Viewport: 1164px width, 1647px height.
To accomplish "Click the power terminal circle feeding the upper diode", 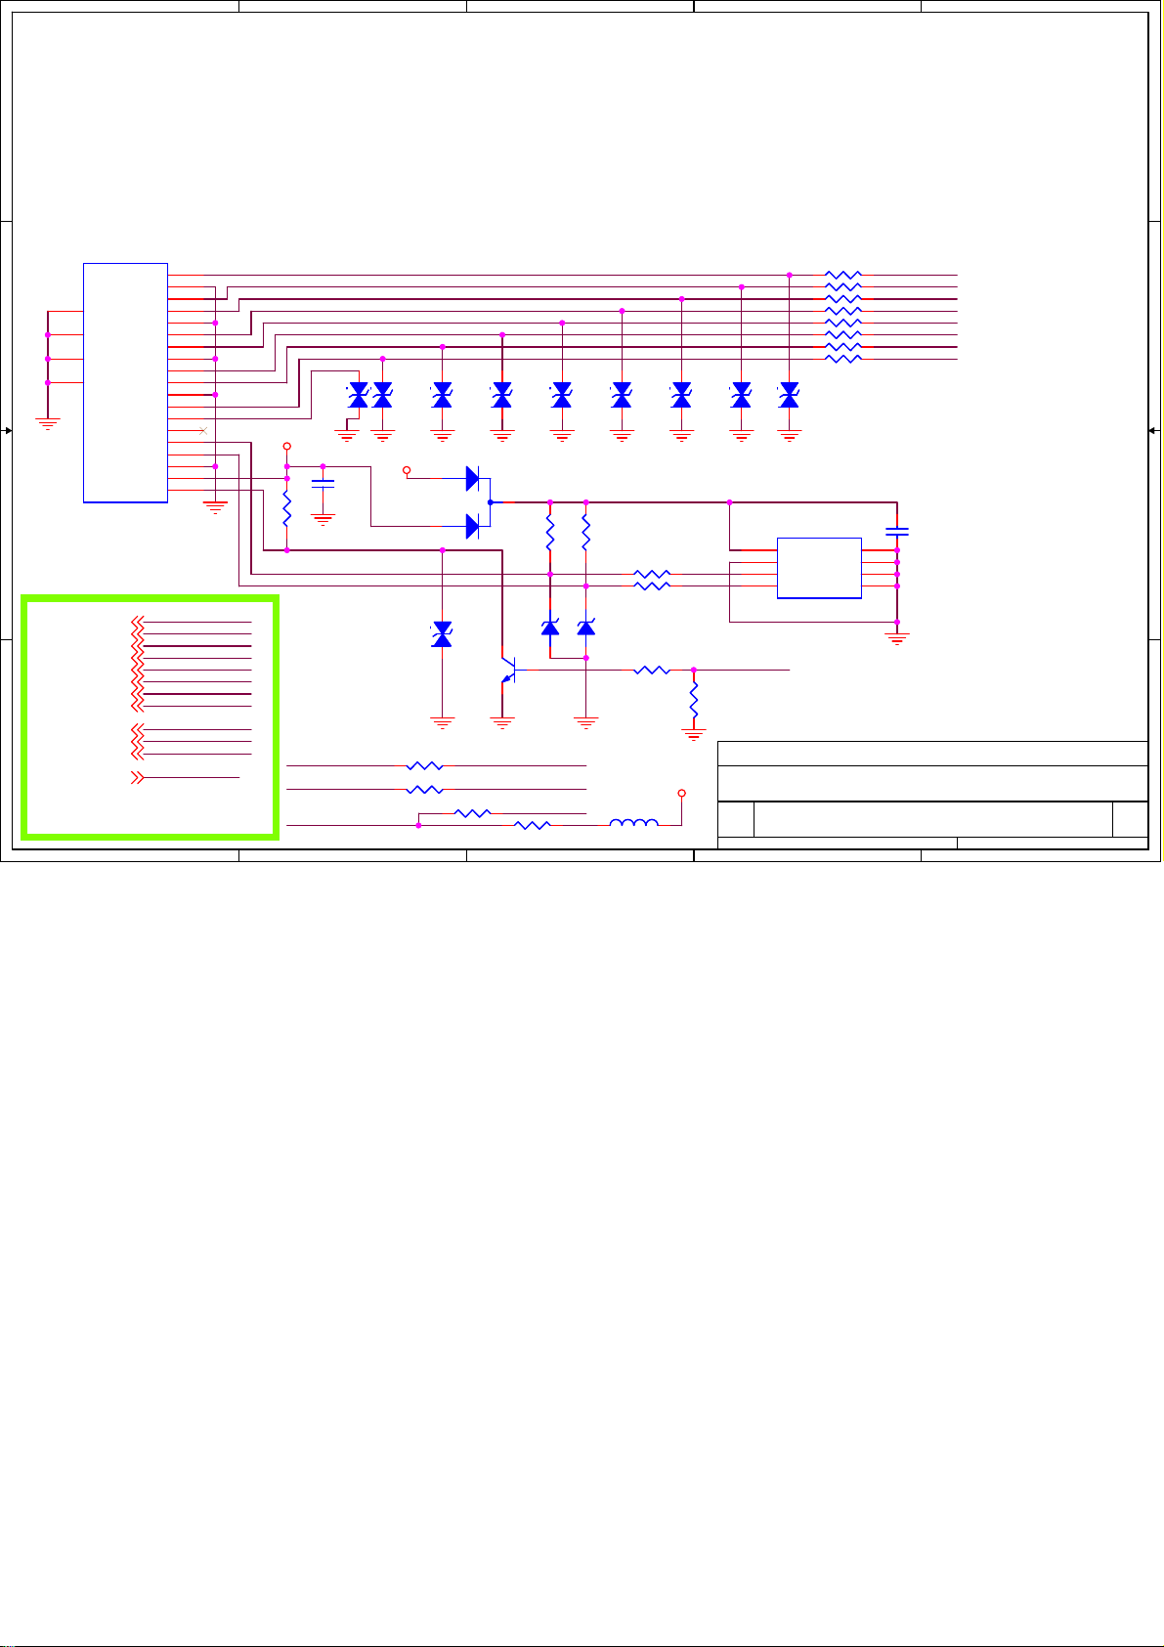I will (407, 471).
